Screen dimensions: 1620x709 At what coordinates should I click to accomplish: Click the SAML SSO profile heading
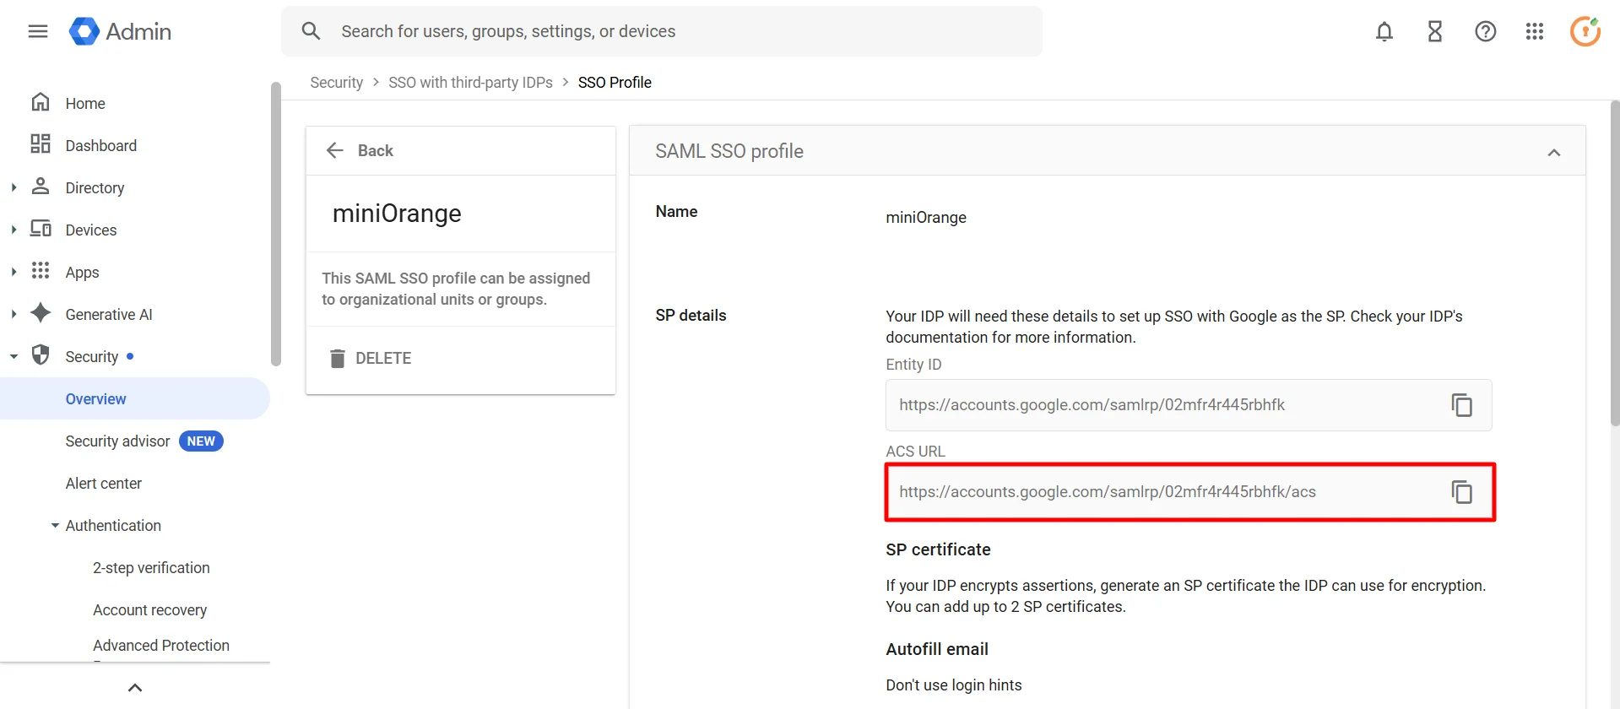(x=729, y=151)
